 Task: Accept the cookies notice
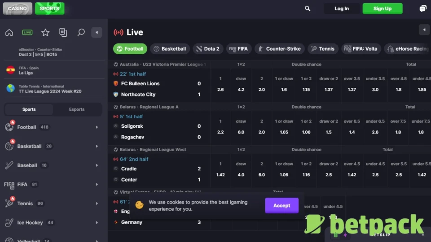[x=282, y=206]
